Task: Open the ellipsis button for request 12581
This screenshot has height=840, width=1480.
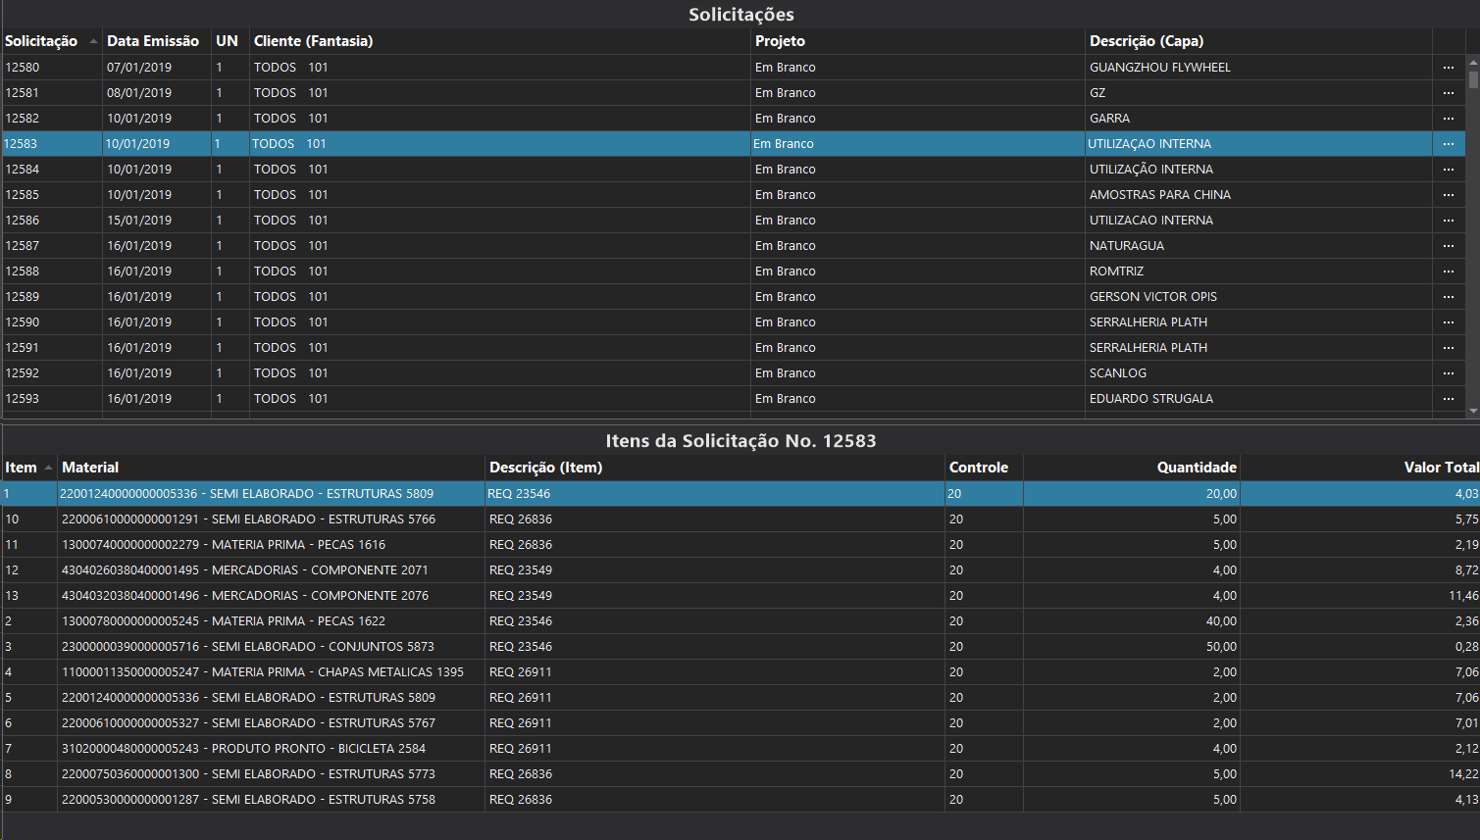Action: point(1449,93)
